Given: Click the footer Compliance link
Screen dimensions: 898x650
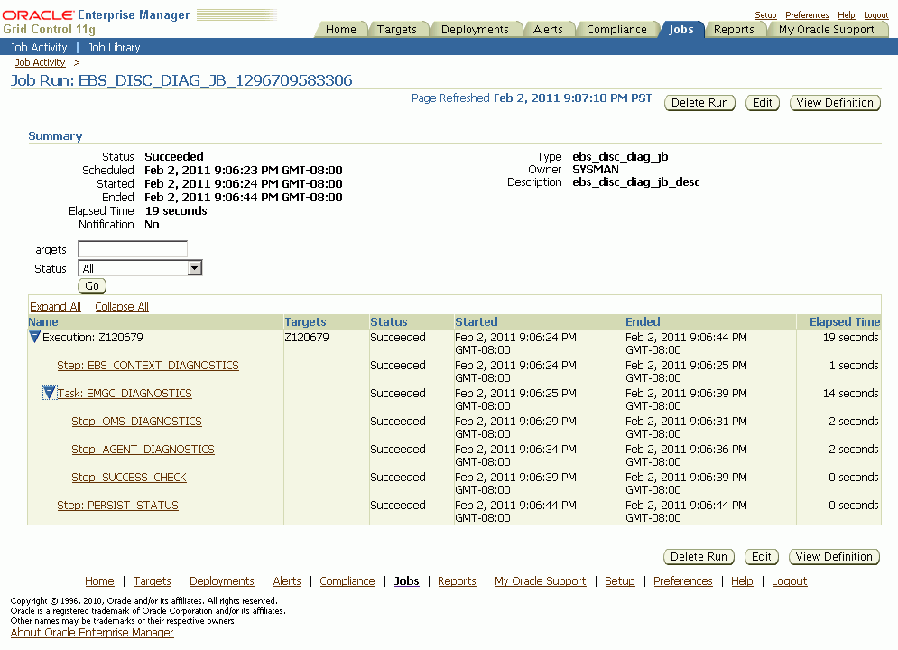Looking at the screenshot, I should click(347, 581).
